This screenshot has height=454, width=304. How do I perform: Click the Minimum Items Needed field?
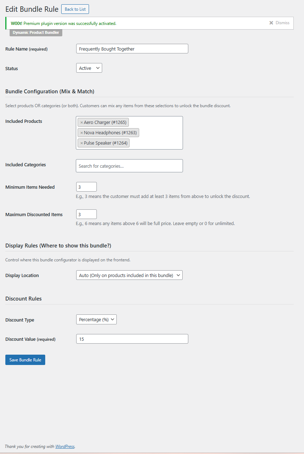(x=87, y=187)
